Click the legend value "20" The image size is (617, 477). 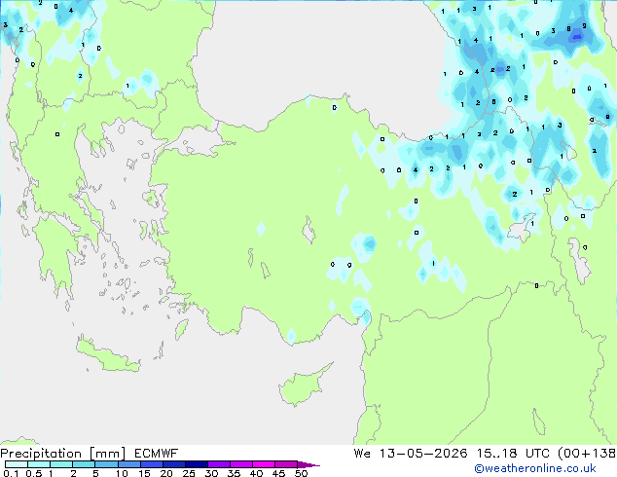(x=166, y=473)
